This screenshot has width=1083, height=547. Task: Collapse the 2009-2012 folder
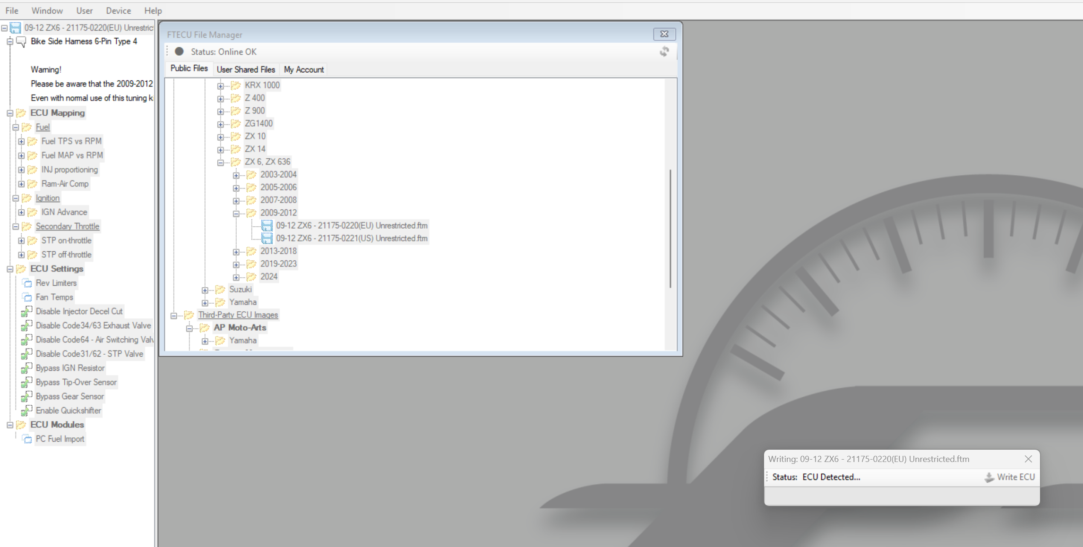click(236, 214)
